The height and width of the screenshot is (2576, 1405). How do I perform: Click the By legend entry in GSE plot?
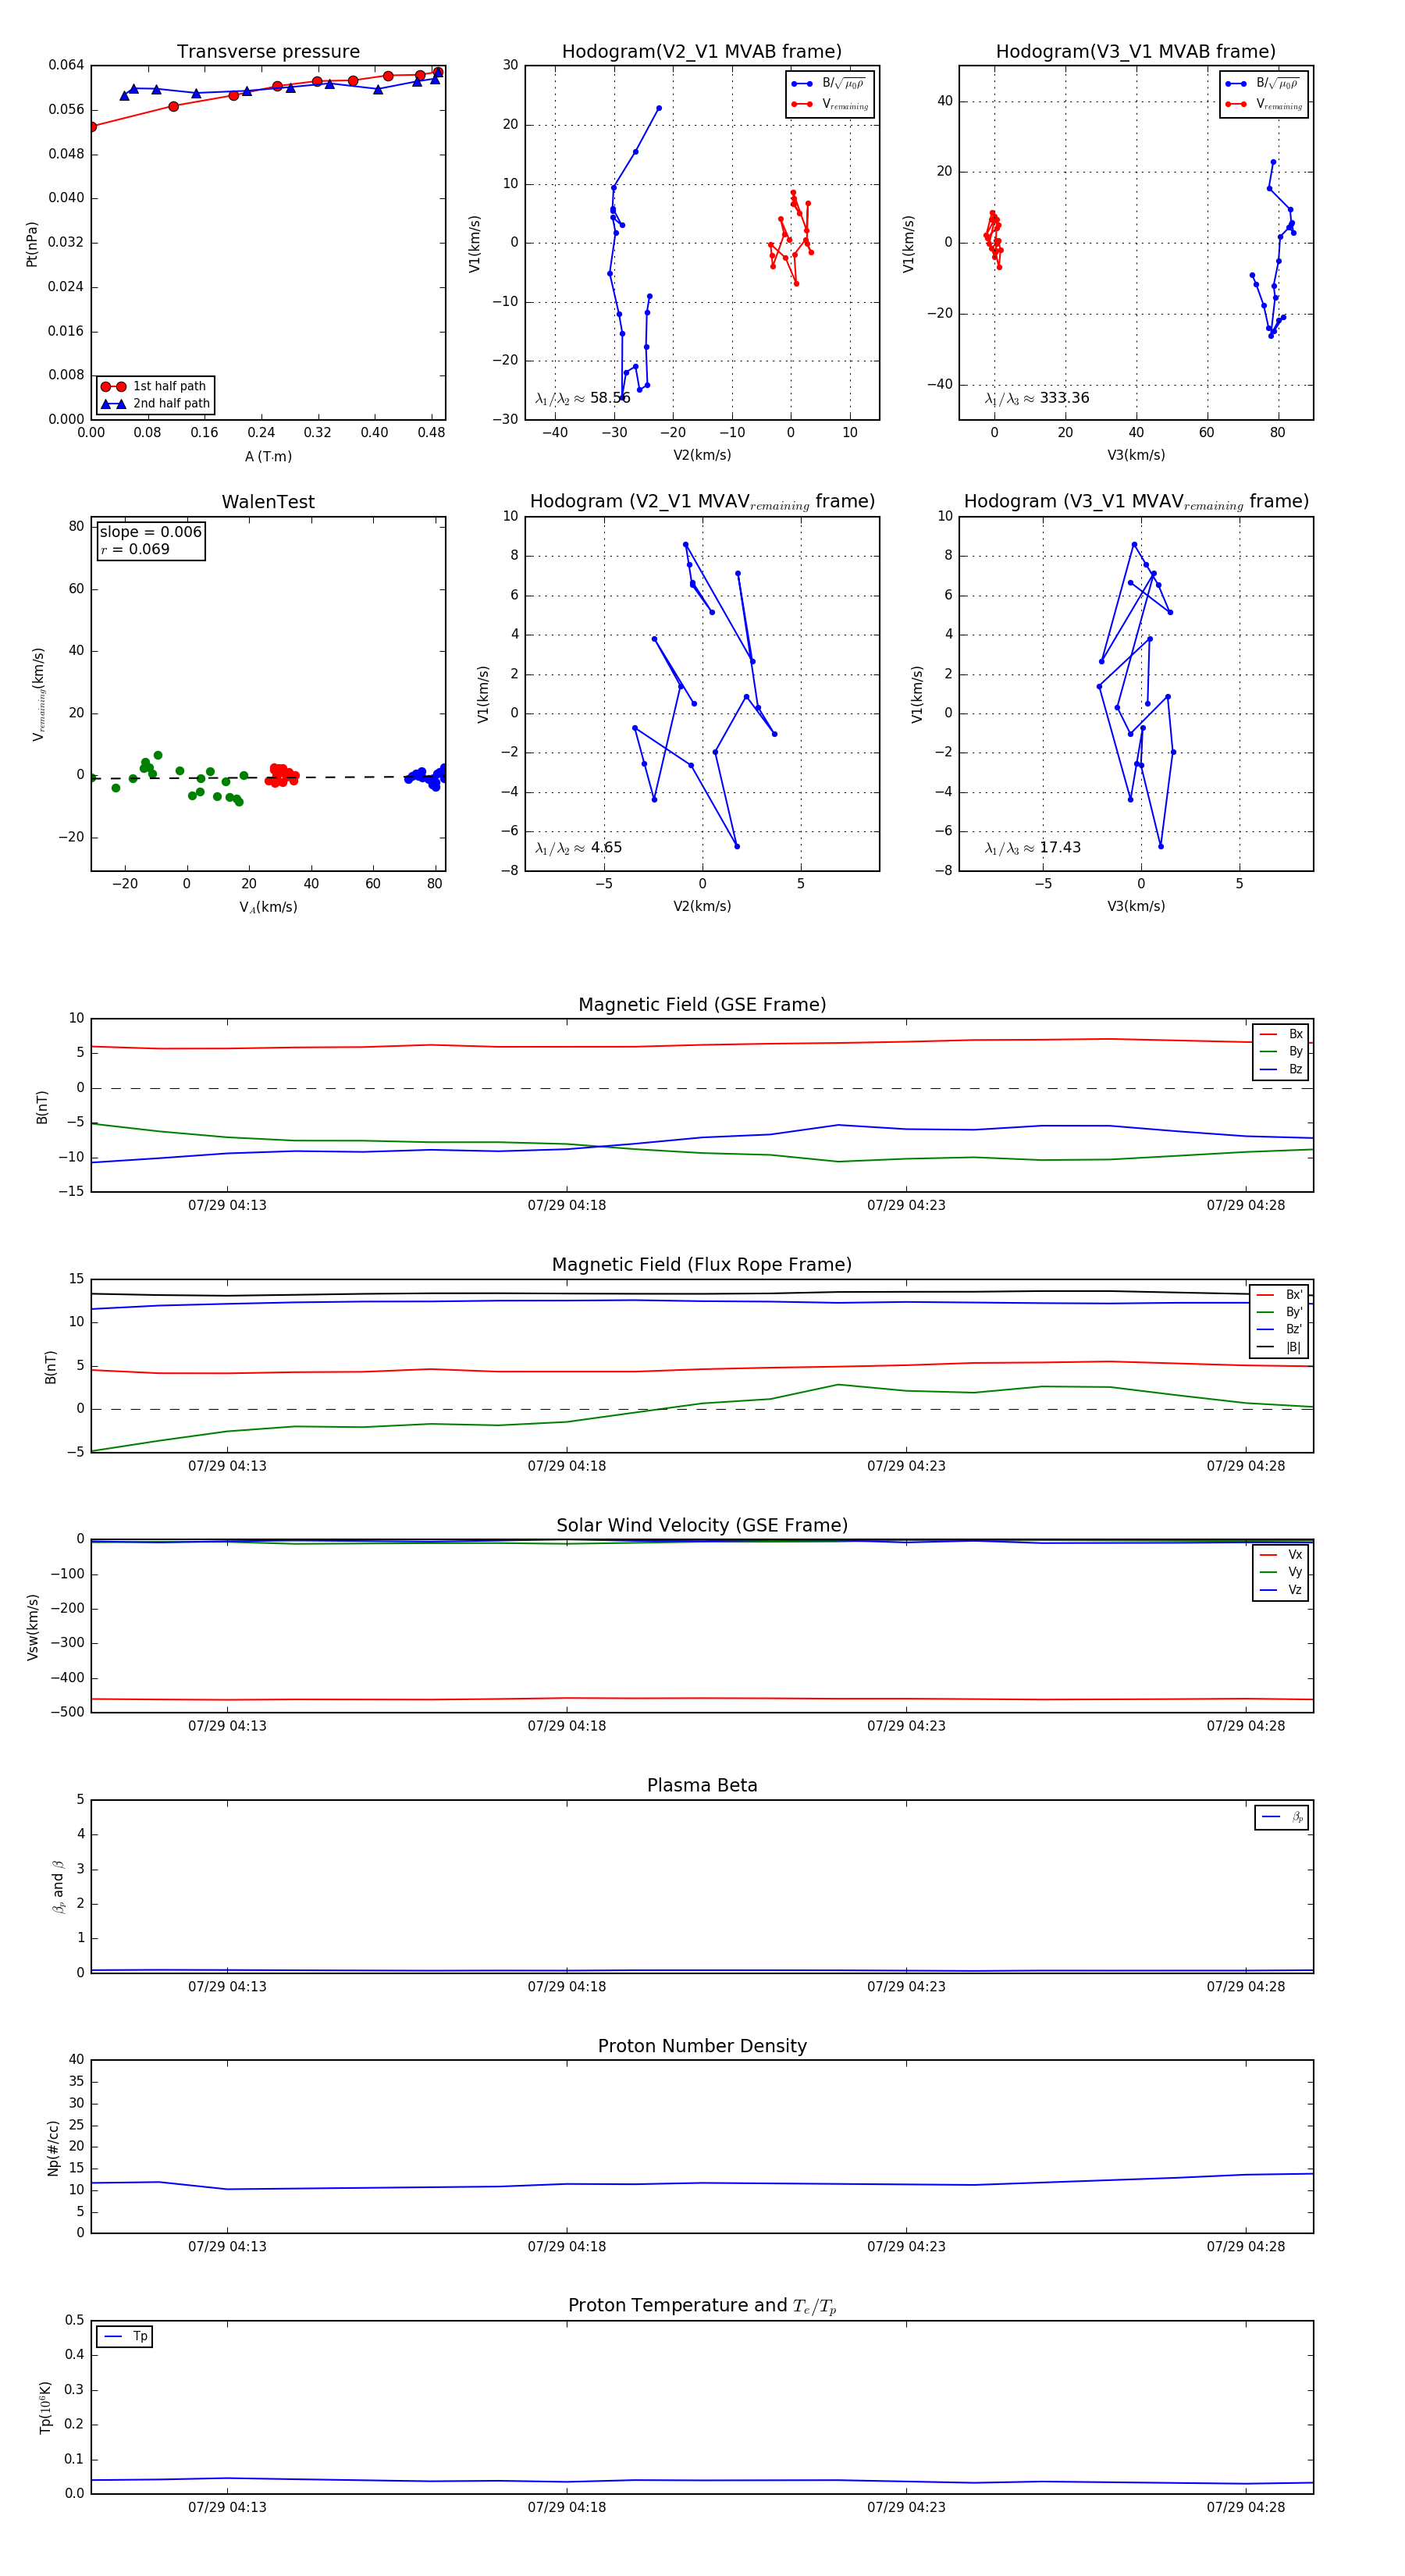click(1281, 1051)
